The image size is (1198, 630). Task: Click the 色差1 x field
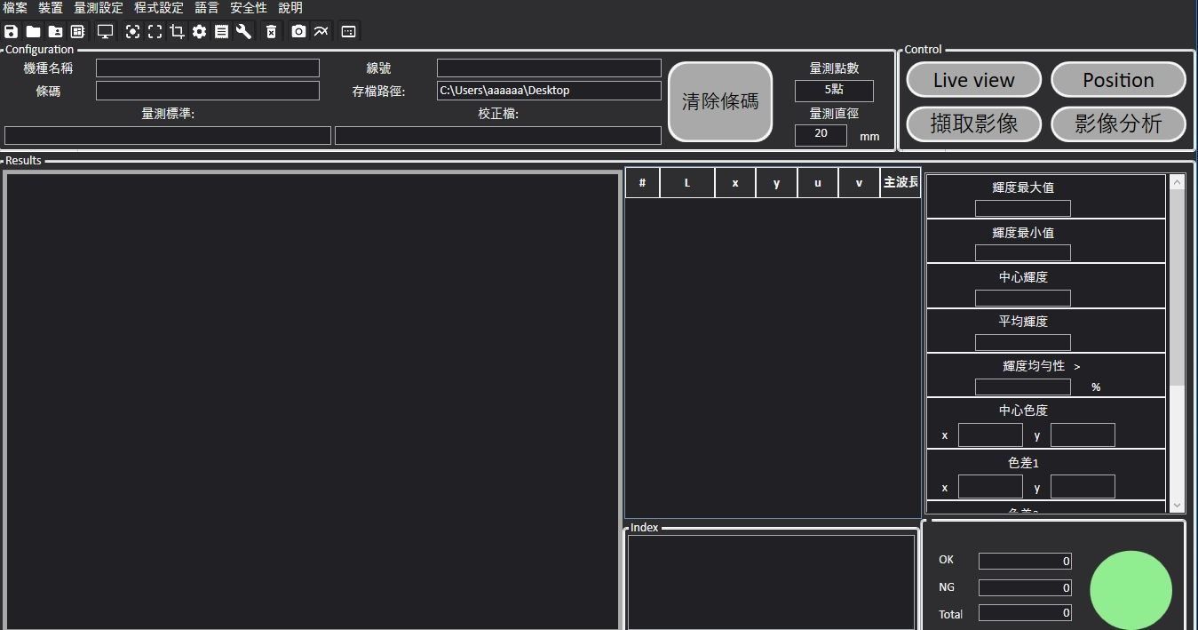(x=990, y=487)
